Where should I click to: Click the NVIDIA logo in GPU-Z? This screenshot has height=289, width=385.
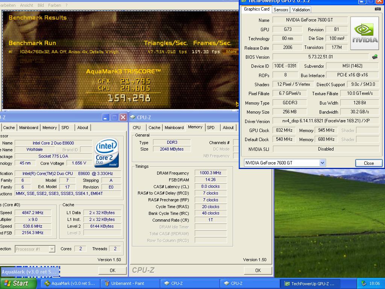point(365,33)
